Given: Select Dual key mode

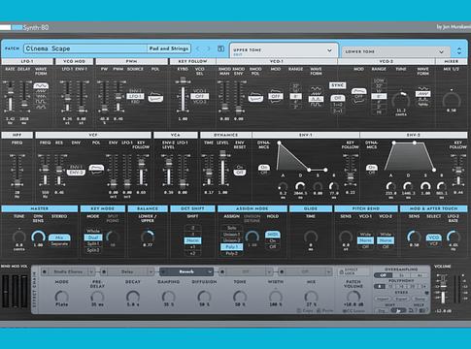Looking at the screenshot, I should [93, 238].
